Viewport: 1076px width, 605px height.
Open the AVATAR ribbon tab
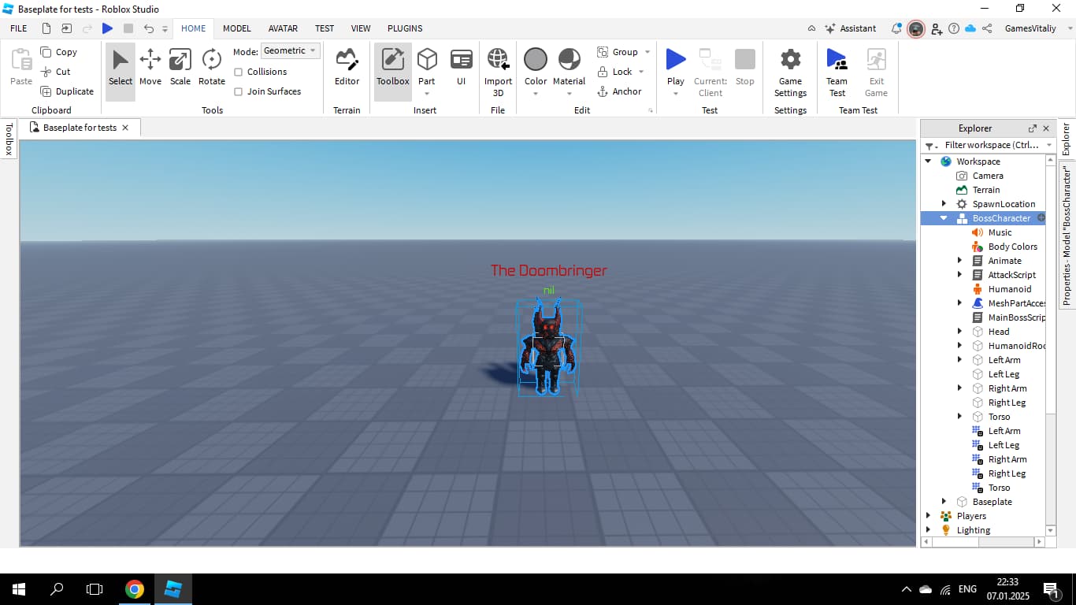tap(283, 28)
